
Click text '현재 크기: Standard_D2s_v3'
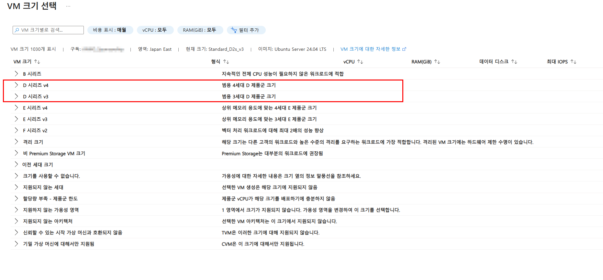click(215, 49)
